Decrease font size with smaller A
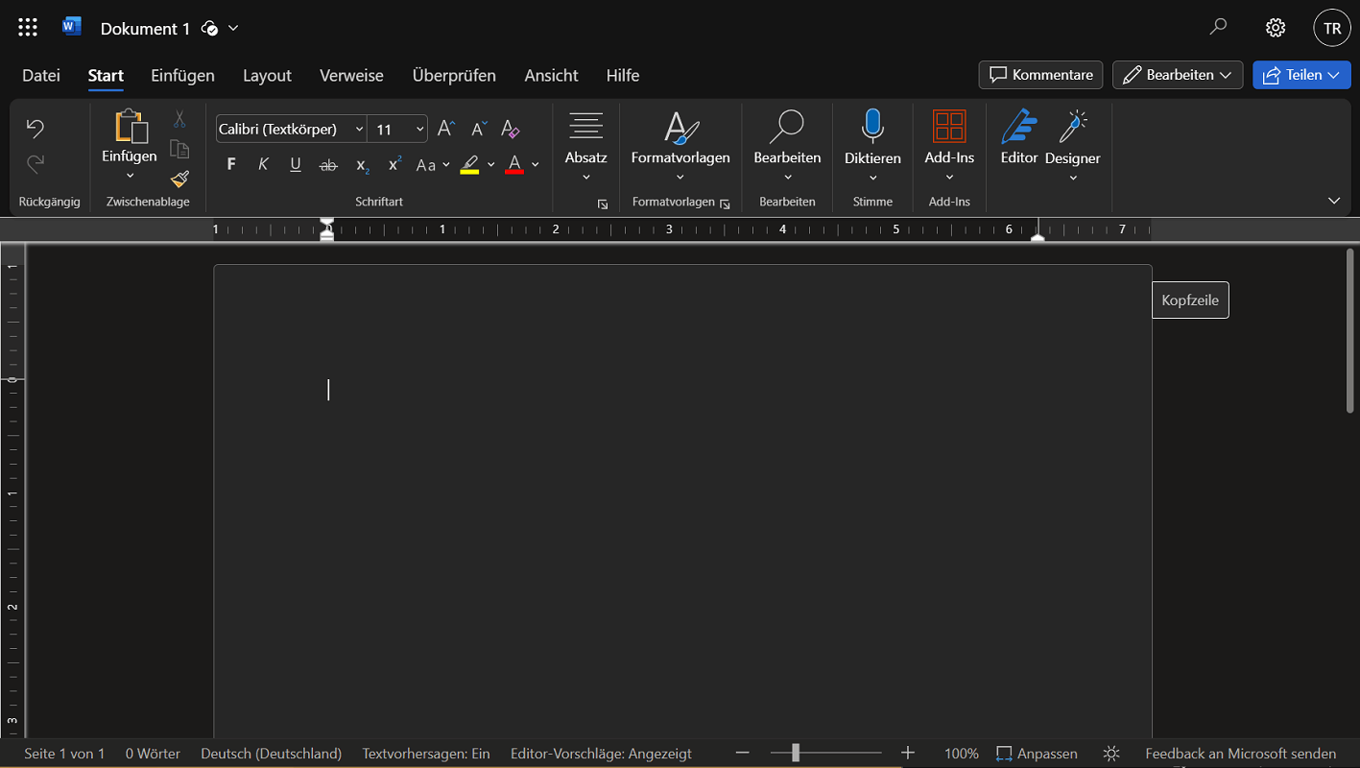The height and width of the screenshot is (768, 1360). [x=479, y=129]
